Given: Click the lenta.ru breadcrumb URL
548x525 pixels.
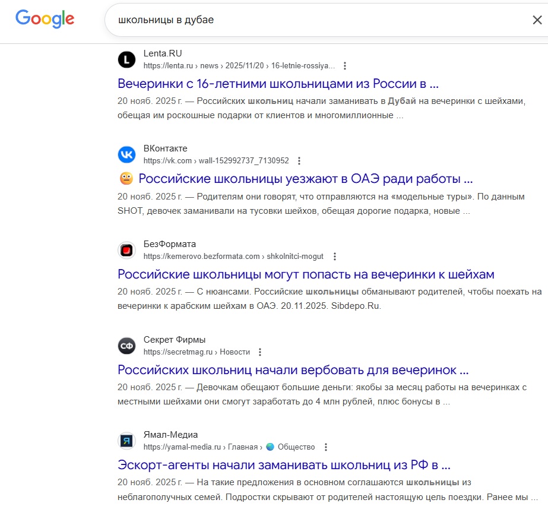Looking at the screenshot, I should (239, 66).
